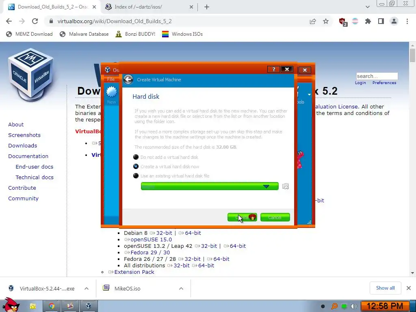Click the Create button in the wizard
This screenshot has width=416, height=312.
[242, 217]
